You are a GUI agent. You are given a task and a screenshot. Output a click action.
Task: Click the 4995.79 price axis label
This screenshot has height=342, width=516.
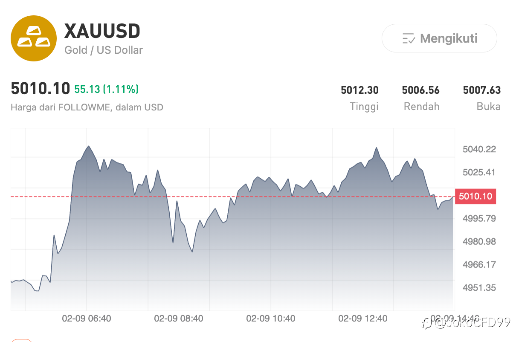479,218
